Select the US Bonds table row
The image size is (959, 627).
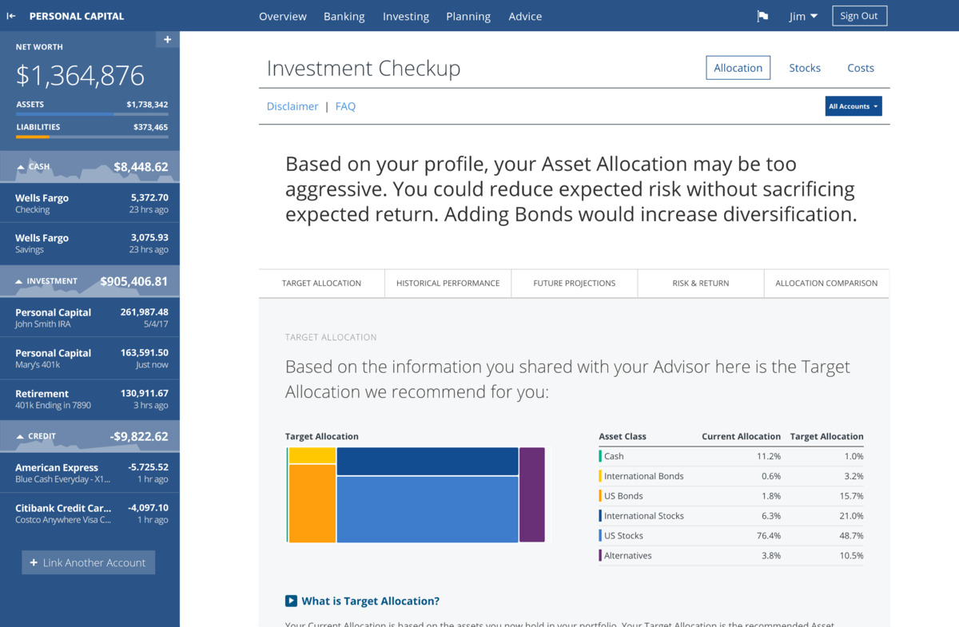tap(731, 496)
